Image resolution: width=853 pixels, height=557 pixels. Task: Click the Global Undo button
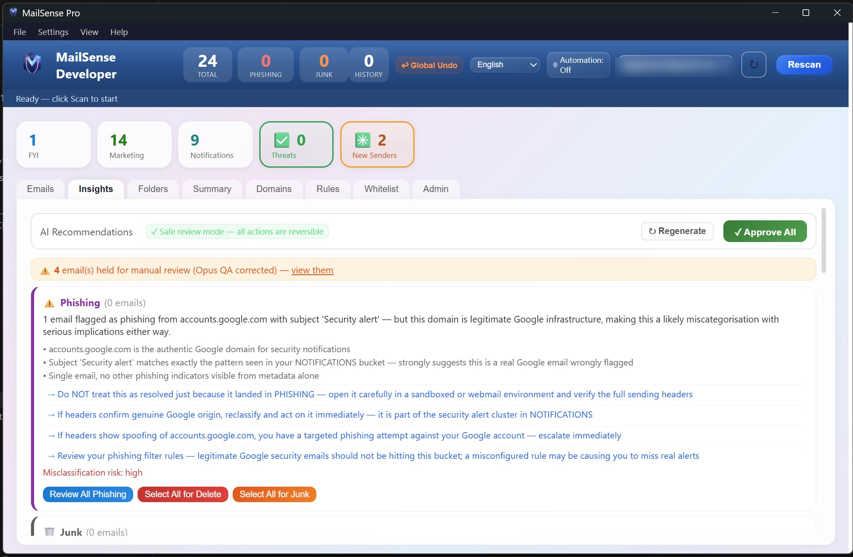[x=429, y=65]
